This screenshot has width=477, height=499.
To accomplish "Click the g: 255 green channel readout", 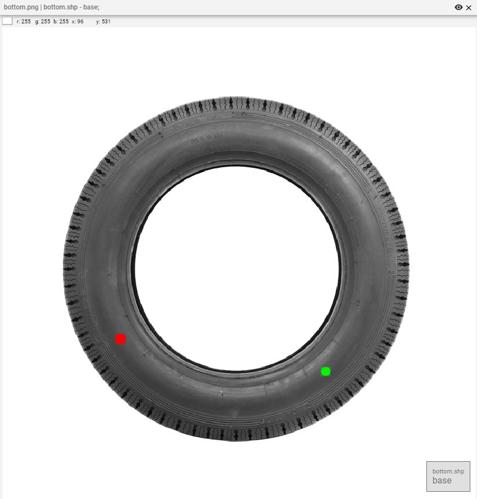I will (x=42, y=22).
